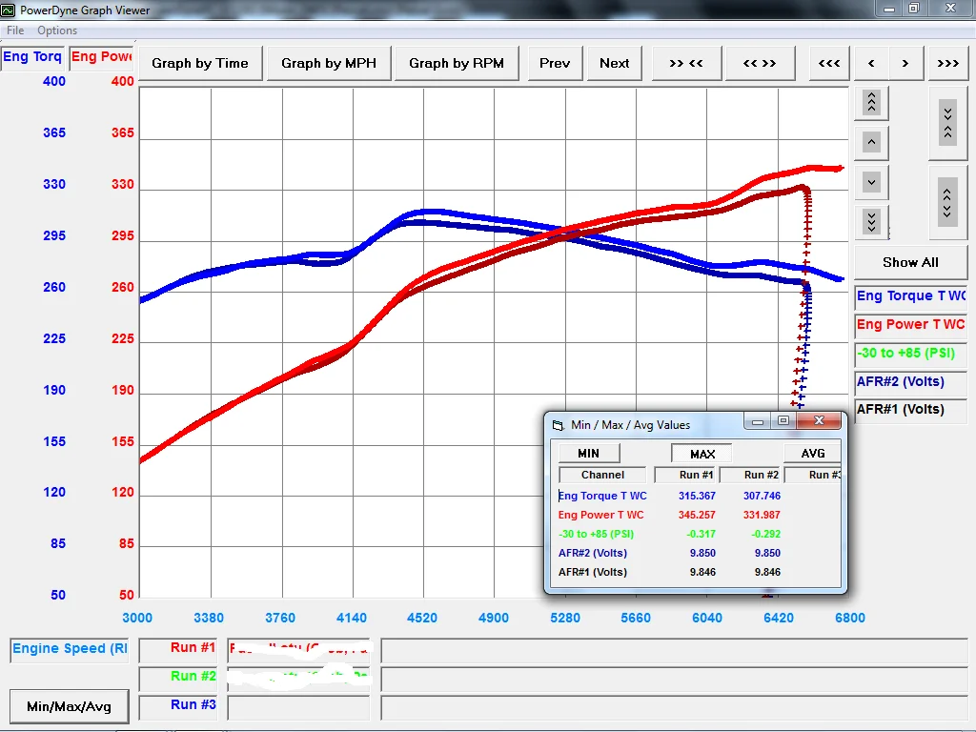This screenshot has width=976, height=732.
Task: Shift graph left with single '<' arrow
Action: (x=871, y=63)
